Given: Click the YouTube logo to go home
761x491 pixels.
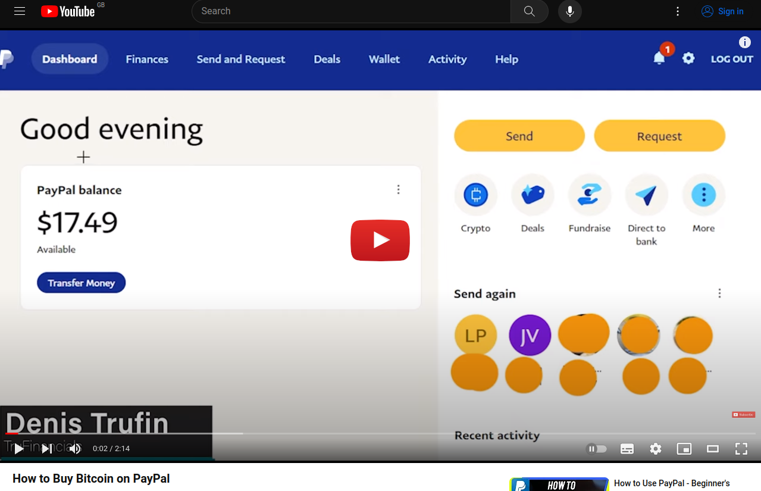Looking at the screenshot, I should pos(68,11).
